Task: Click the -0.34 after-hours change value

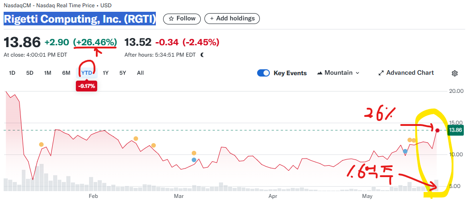Action: click(x=167, y=43)
